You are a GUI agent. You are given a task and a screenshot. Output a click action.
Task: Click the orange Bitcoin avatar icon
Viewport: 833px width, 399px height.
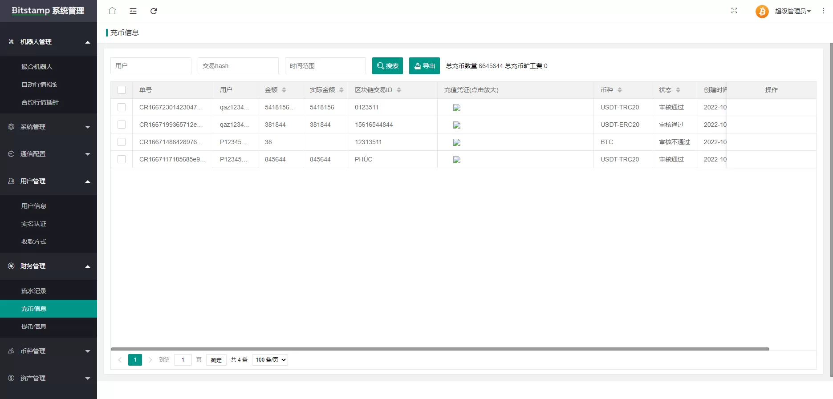point(762,11)
